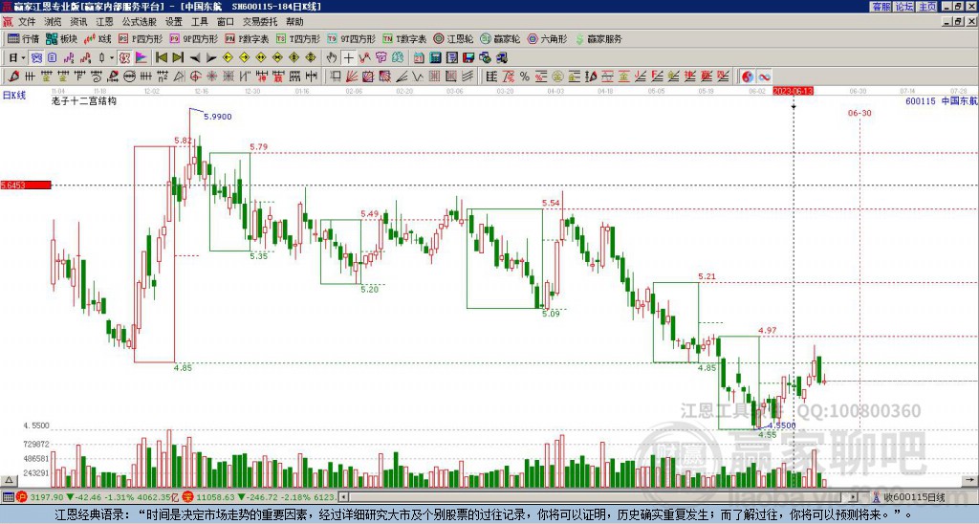The width and height of the screenshot is (979, 524).
Task: Click the calendar icon in toolbar
Action: (419, 58)
